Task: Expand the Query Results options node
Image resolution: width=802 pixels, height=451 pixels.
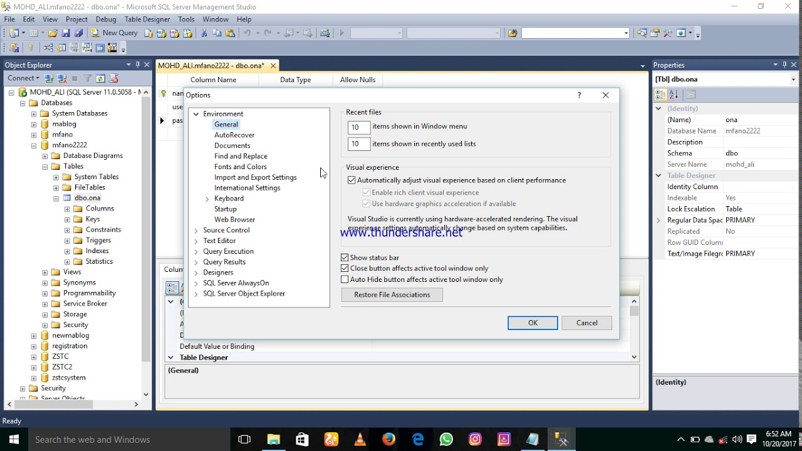Action: pos(196,262)
